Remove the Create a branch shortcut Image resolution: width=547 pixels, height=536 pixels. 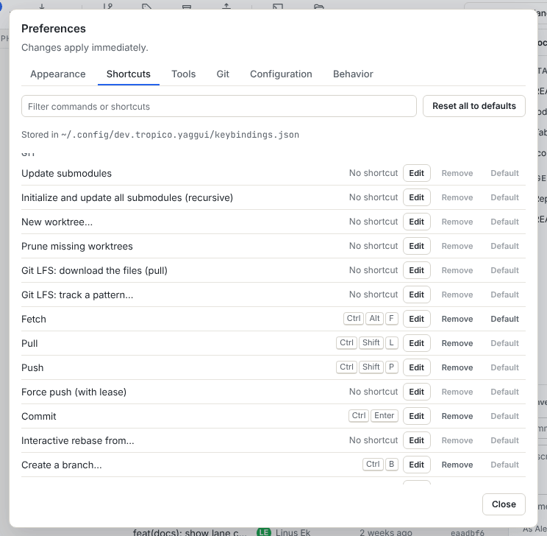(x=457, y=465)
